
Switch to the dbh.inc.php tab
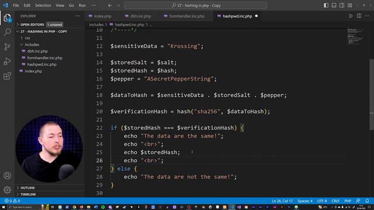(141, 16)
